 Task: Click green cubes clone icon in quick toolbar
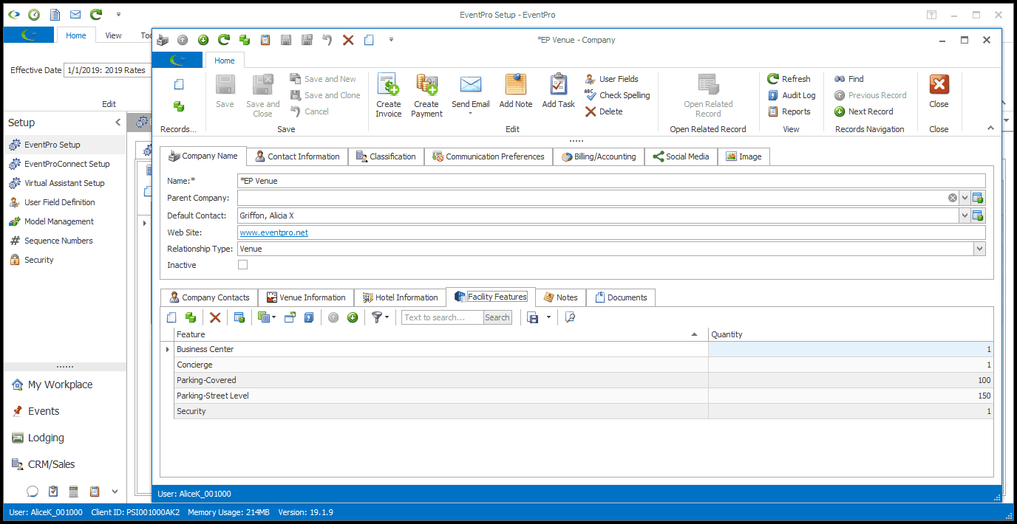click(245, 40)
